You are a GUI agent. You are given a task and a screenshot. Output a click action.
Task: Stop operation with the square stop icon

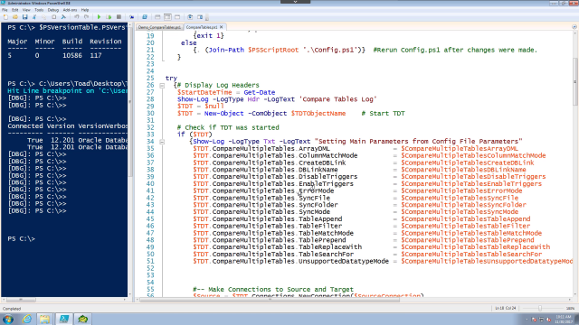[119, 17]
